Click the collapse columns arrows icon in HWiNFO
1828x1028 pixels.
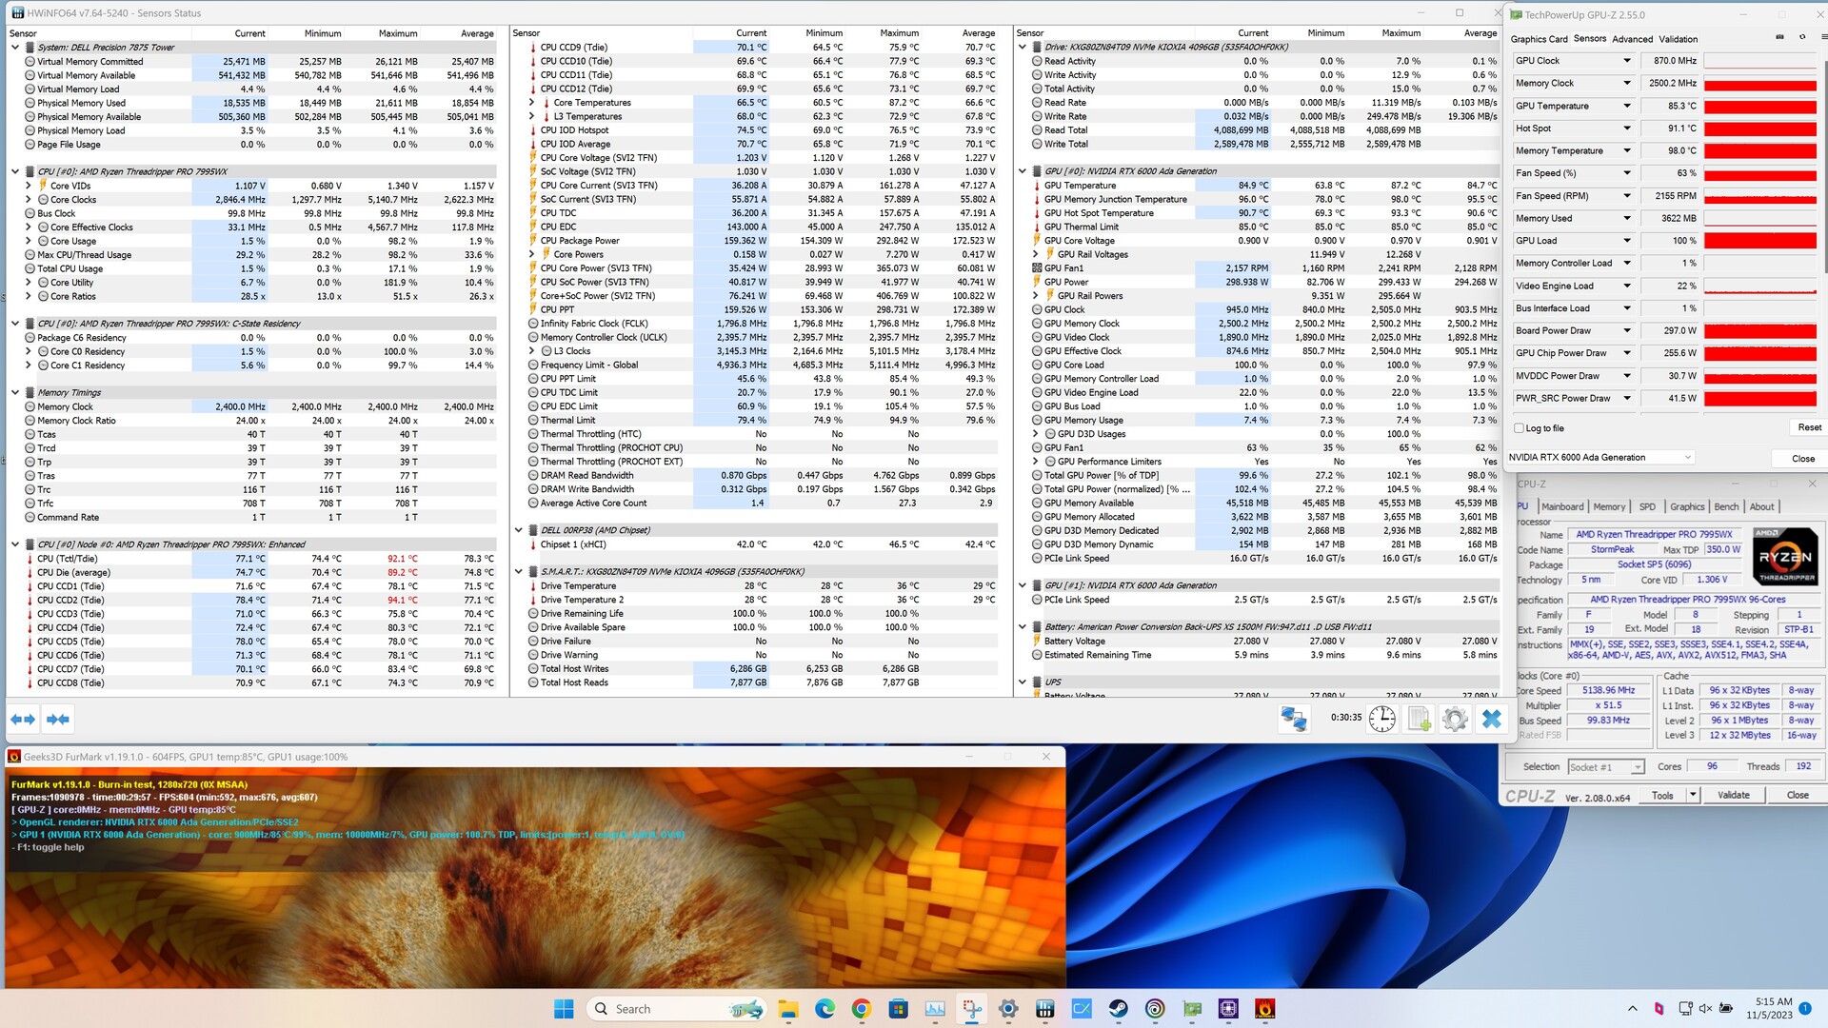pos(58,720)
